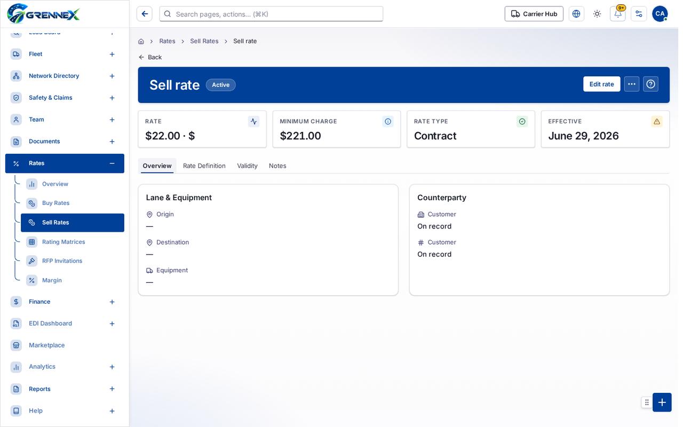Click the drag handle beside plus button
683x427 pixels.
(x=647, y=402)
